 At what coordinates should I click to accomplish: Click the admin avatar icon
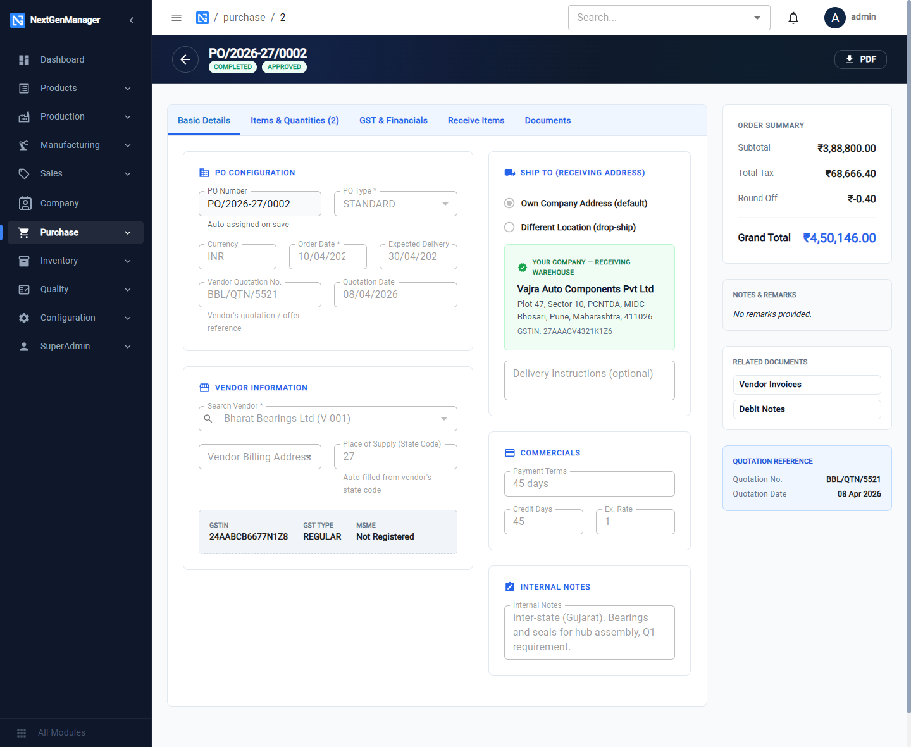[835, 18]
